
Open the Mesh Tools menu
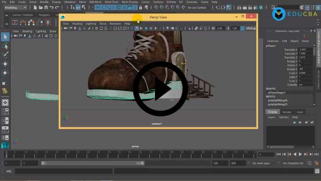coord(112,2)
